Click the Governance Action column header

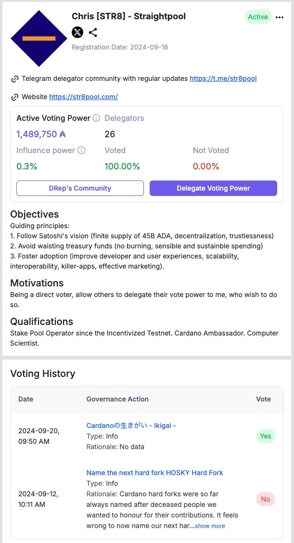coord(117,399)
